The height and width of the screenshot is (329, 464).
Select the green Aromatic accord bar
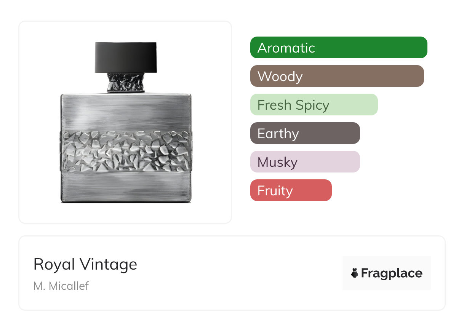coord(339,48)
